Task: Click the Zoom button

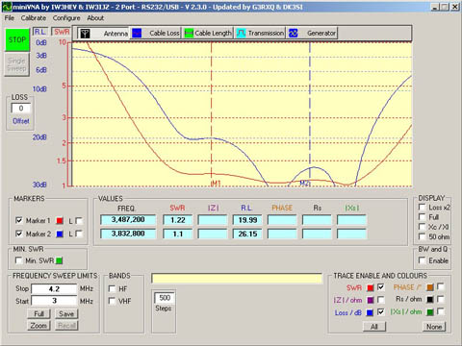Action: 38,326
